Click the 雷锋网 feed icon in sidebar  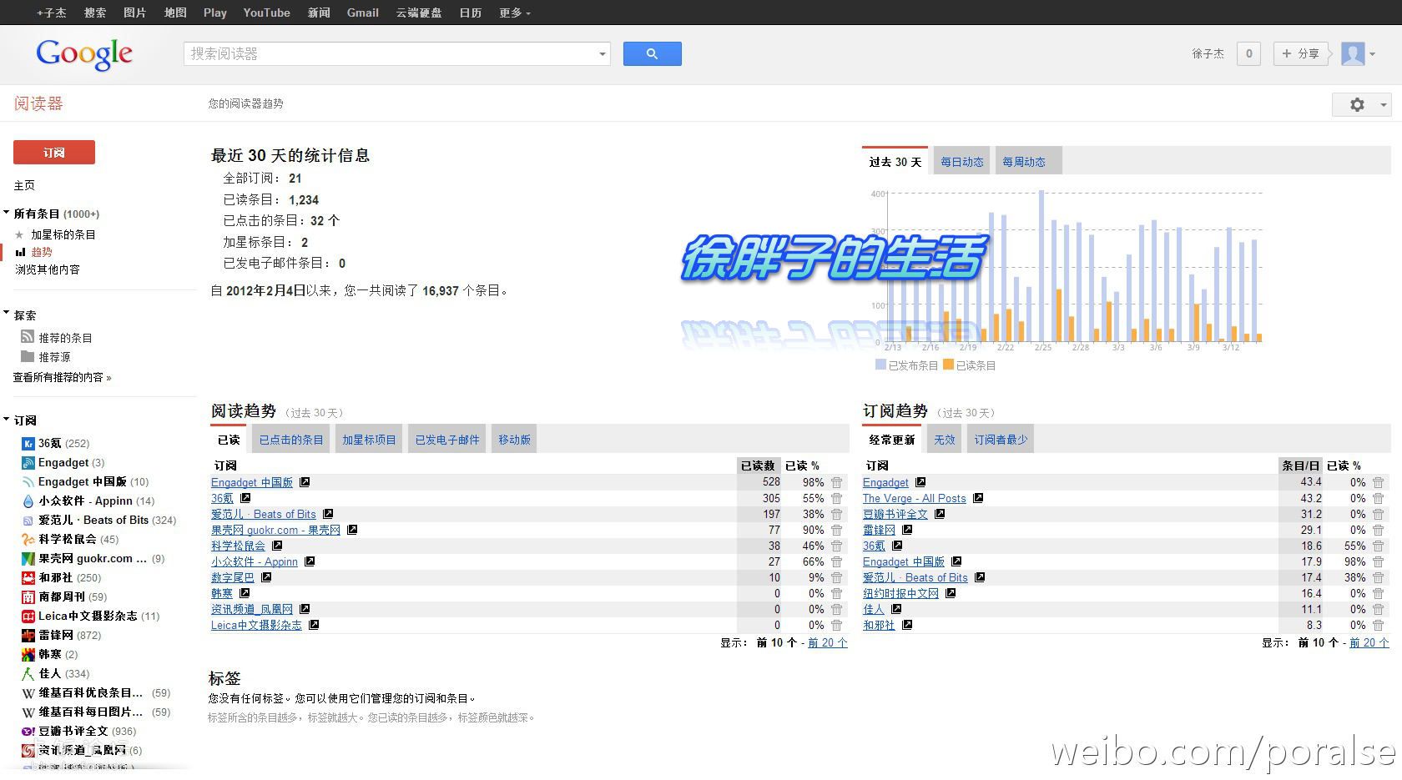coord(28,636)
